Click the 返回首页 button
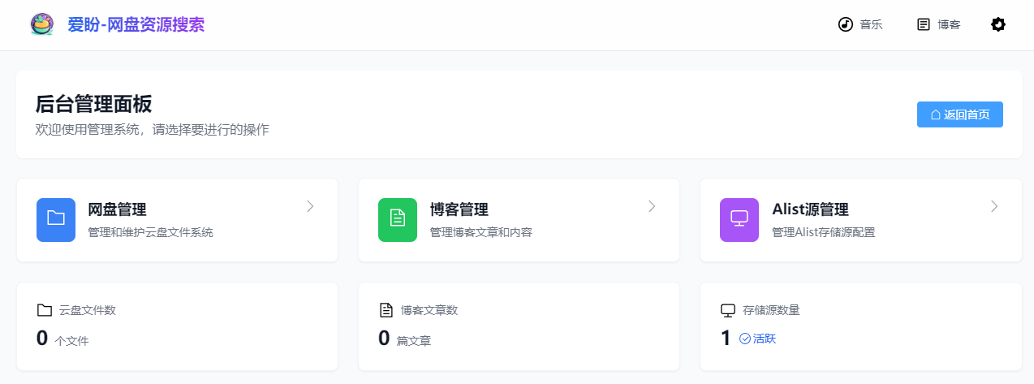Screen dimensions: 1034x384 tap(960, 114)
